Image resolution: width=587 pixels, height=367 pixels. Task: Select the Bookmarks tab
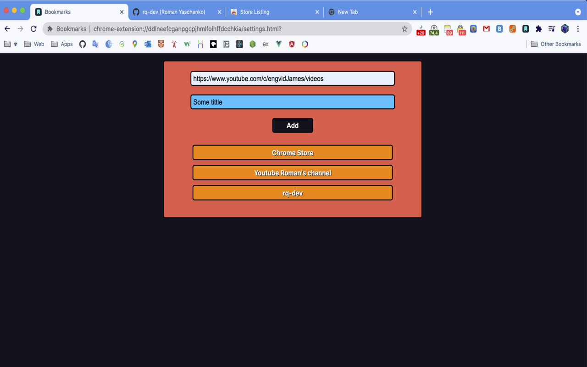(79, 12)
